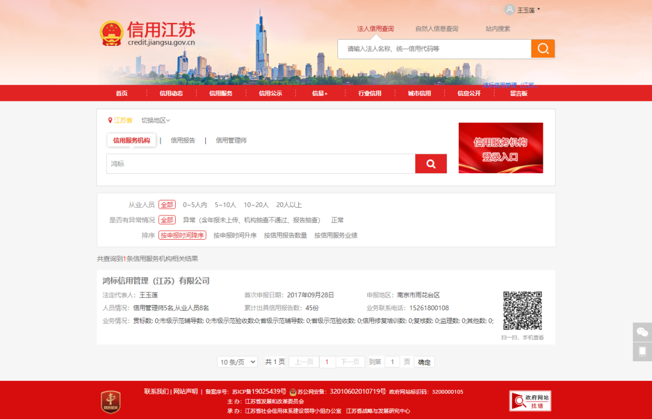
Task: Sort by 按信用报告数量
Action: point(285,235)
